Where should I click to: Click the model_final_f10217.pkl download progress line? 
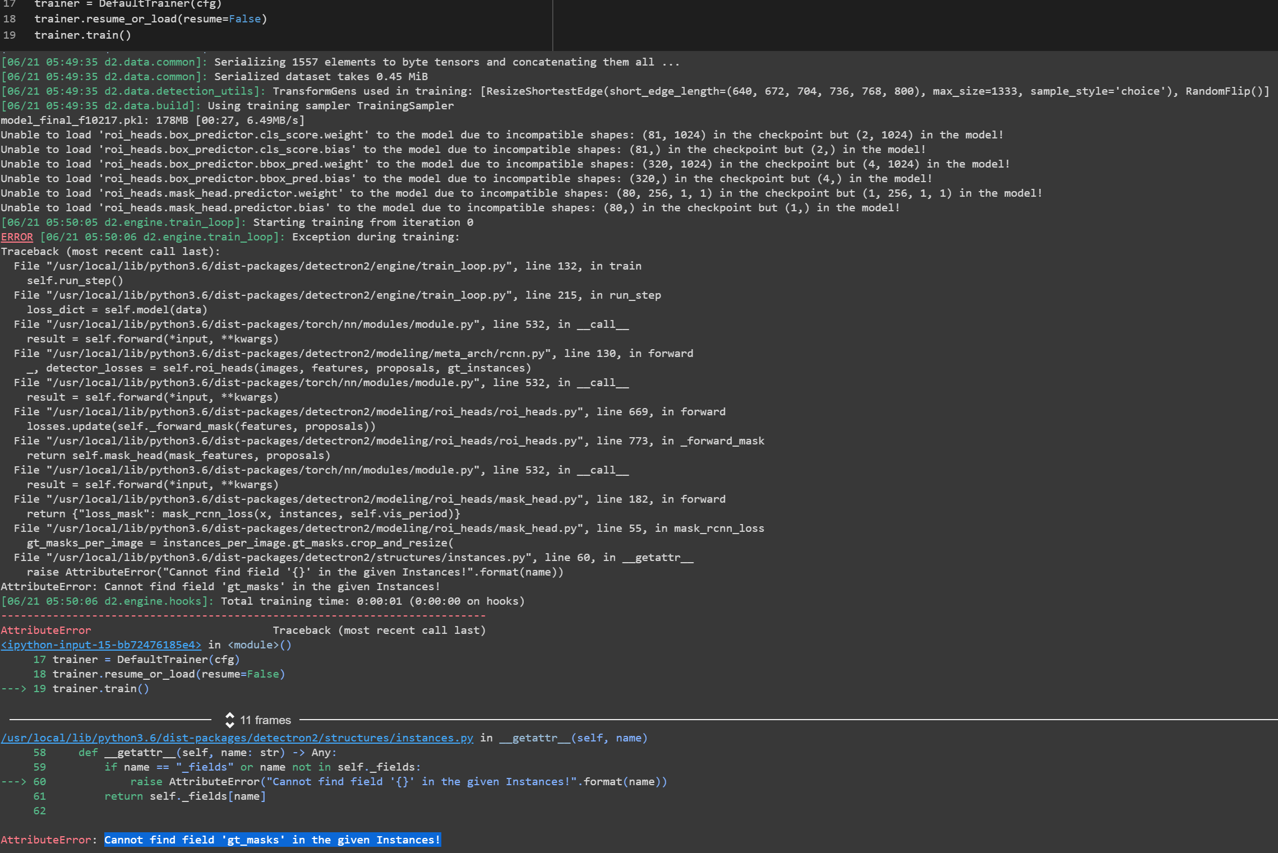(x=151, y=119)
